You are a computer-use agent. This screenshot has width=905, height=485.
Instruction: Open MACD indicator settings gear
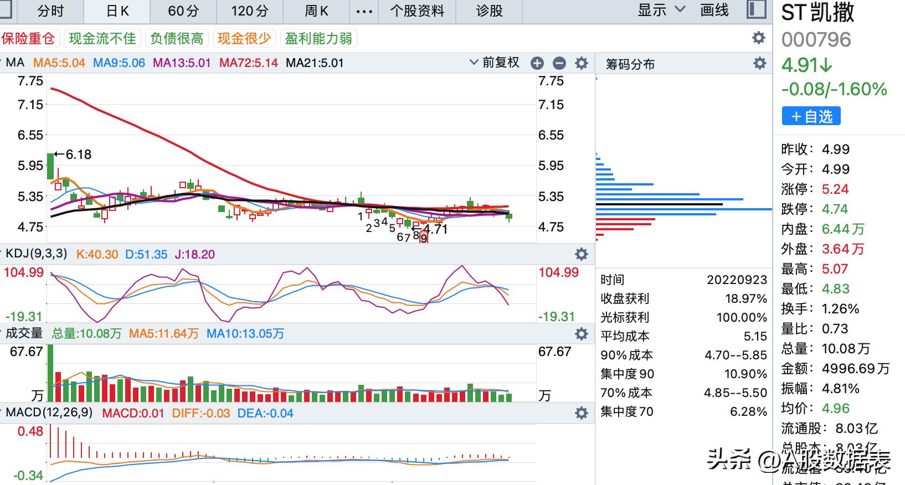pyautogui.click(x=581, y=413)
